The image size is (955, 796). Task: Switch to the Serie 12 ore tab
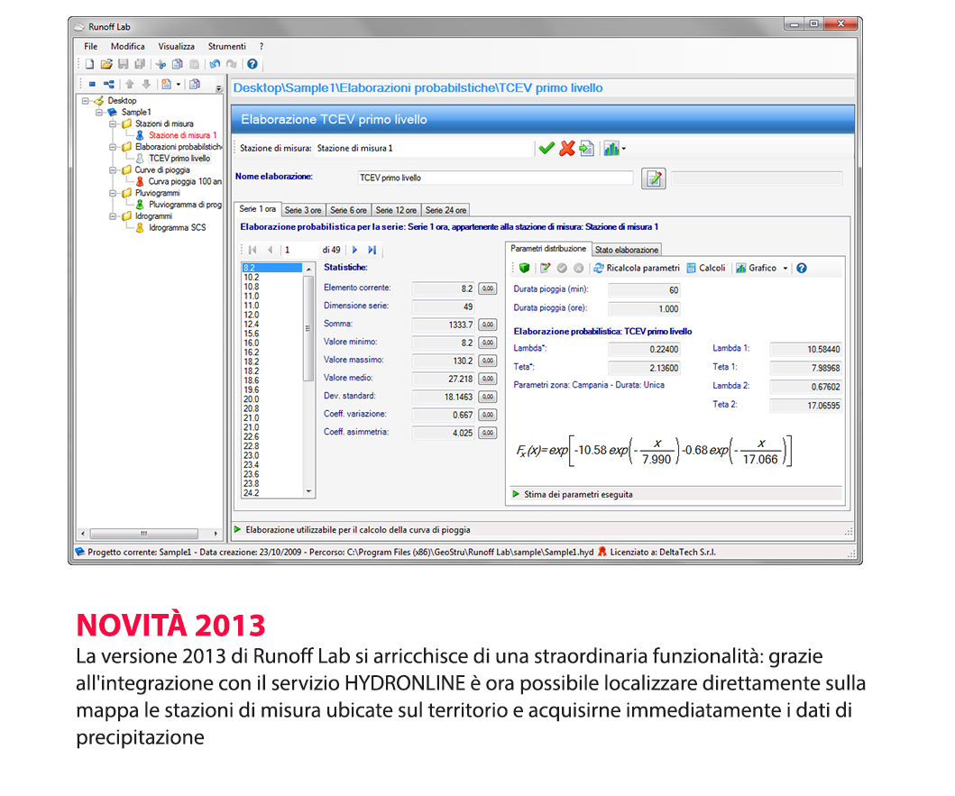point(396,210)
